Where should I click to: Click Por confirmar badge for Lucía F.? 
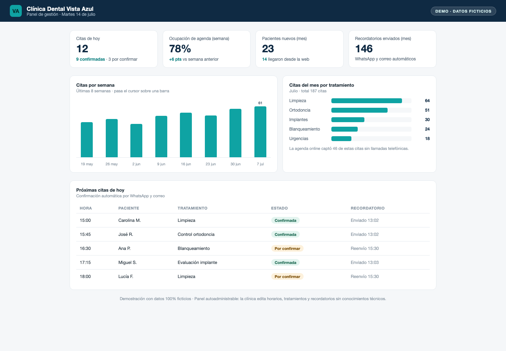pos(287,277)
